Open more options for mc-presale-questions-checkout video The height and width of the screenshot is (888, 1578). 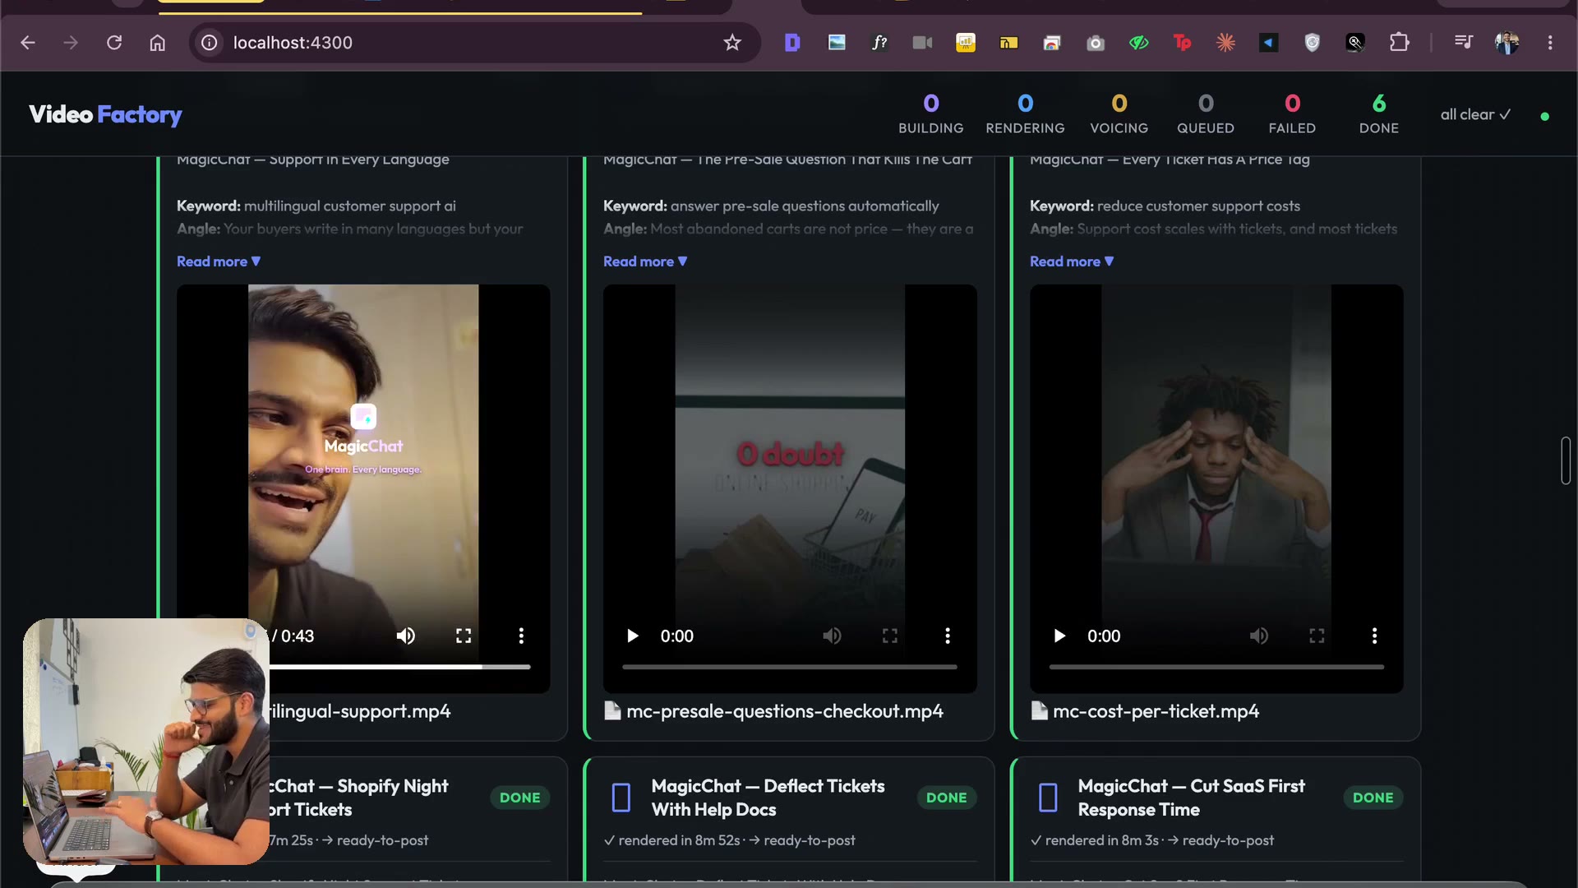948,636
